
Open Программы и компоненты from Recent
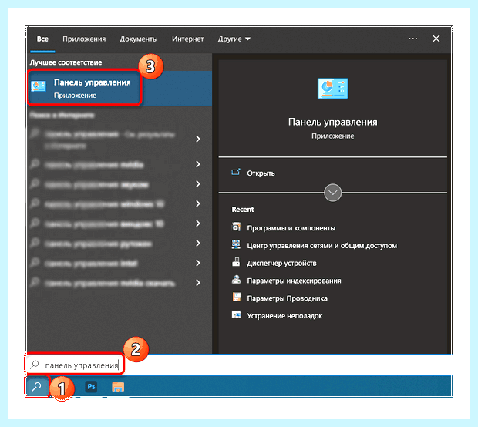(291, 228)
